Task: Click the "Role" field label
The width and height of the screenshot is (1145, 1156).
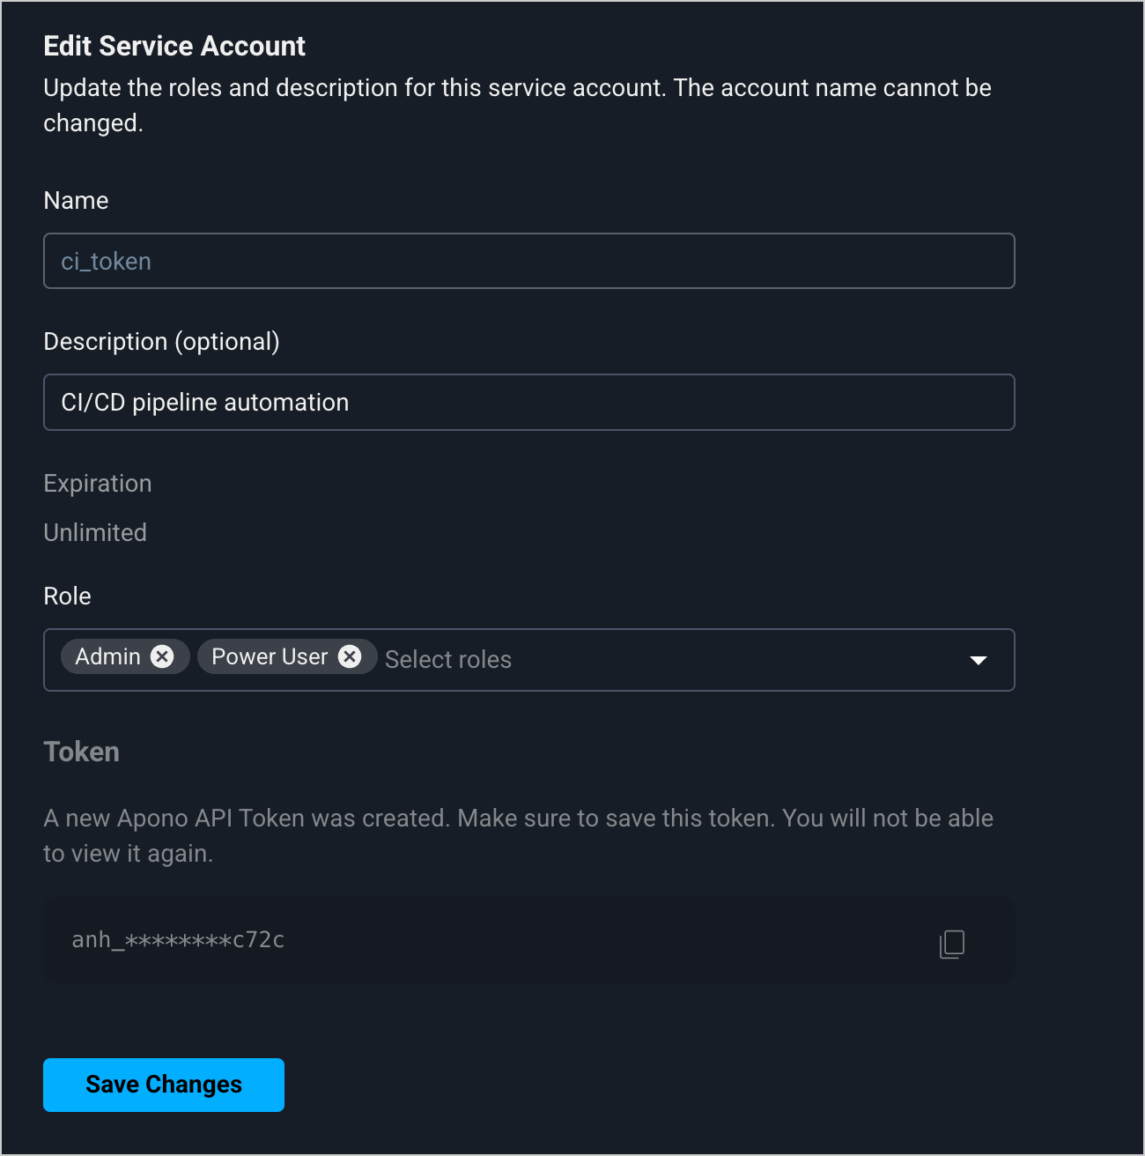Action: coord(67,597)
